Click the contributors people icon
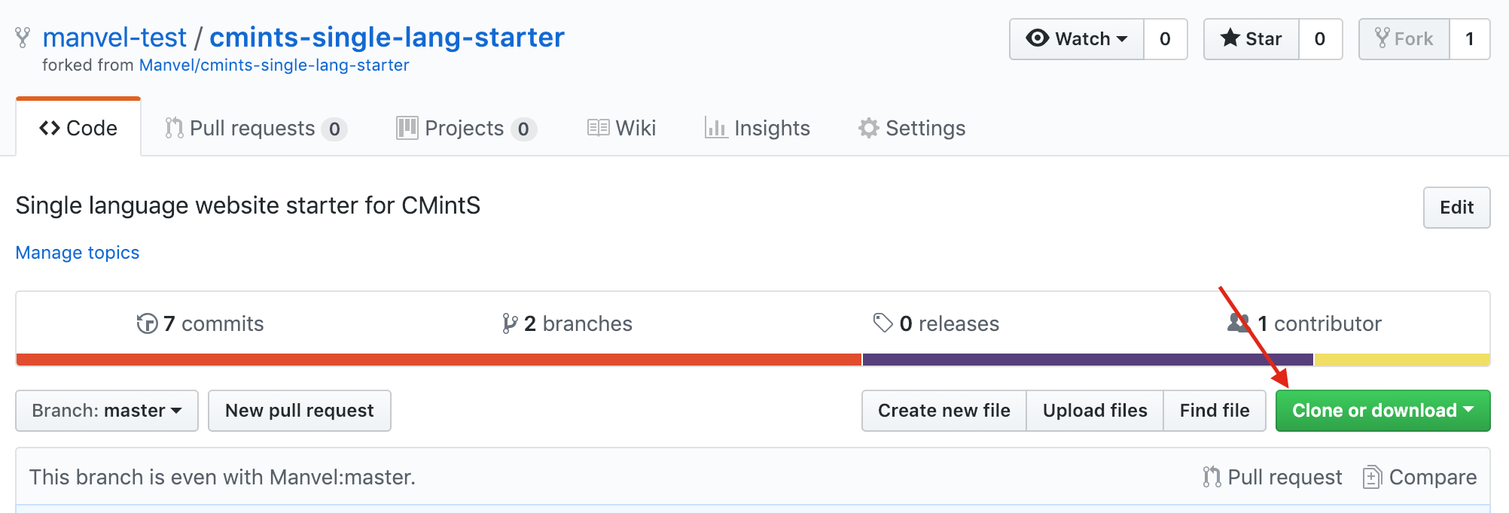Screen dimensions: 1509x513 coord(1239,323)
